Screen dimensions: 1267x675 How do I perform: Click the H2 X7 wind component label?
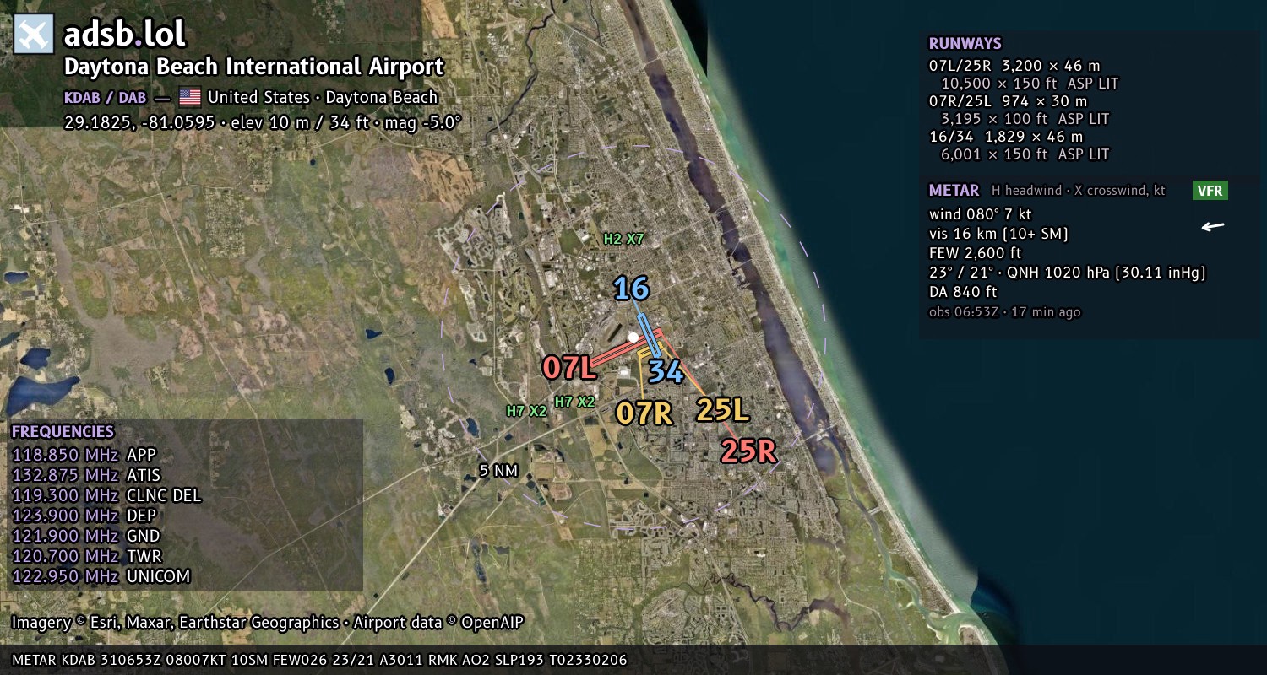[x=623, y=240]
